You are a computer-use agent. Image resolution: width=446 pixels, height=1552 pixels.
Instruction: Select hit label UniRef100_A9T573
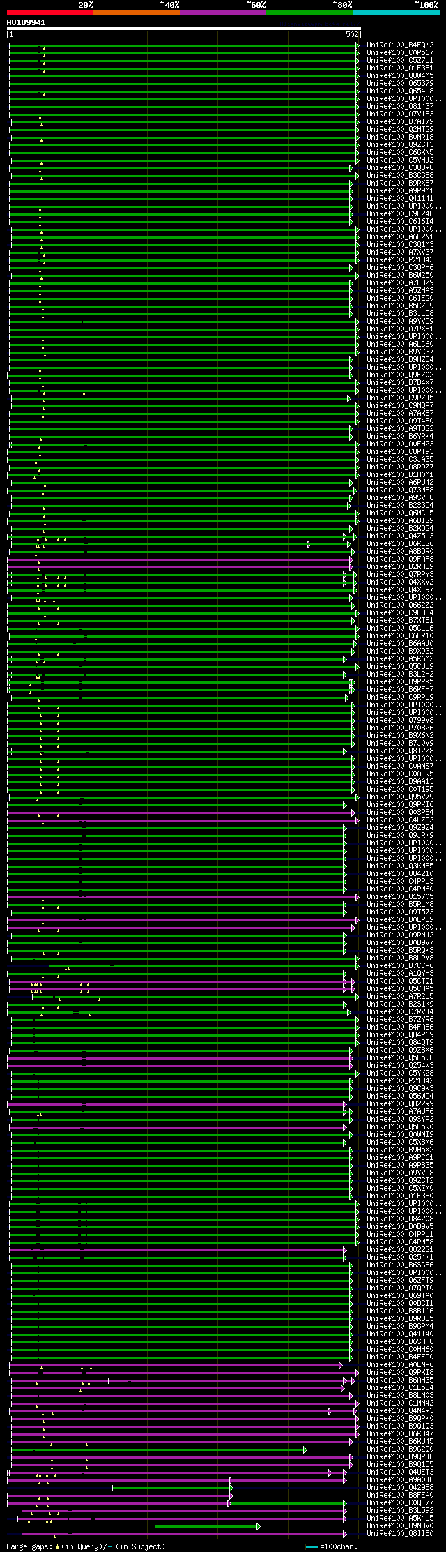400,912
